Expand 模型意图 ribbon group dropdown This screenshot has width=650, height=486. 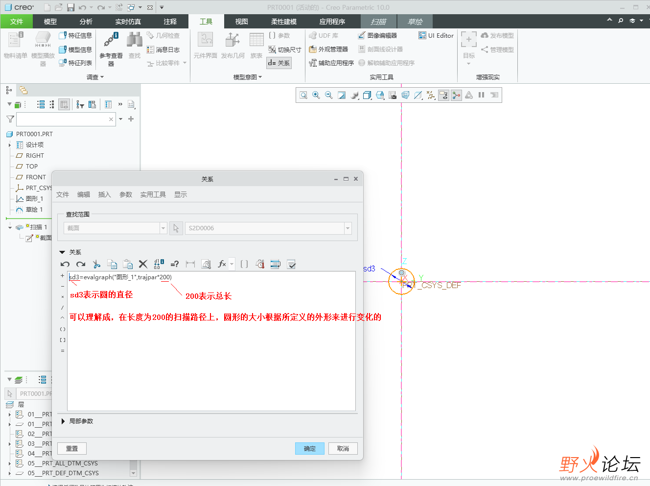(x=248, y=77)
